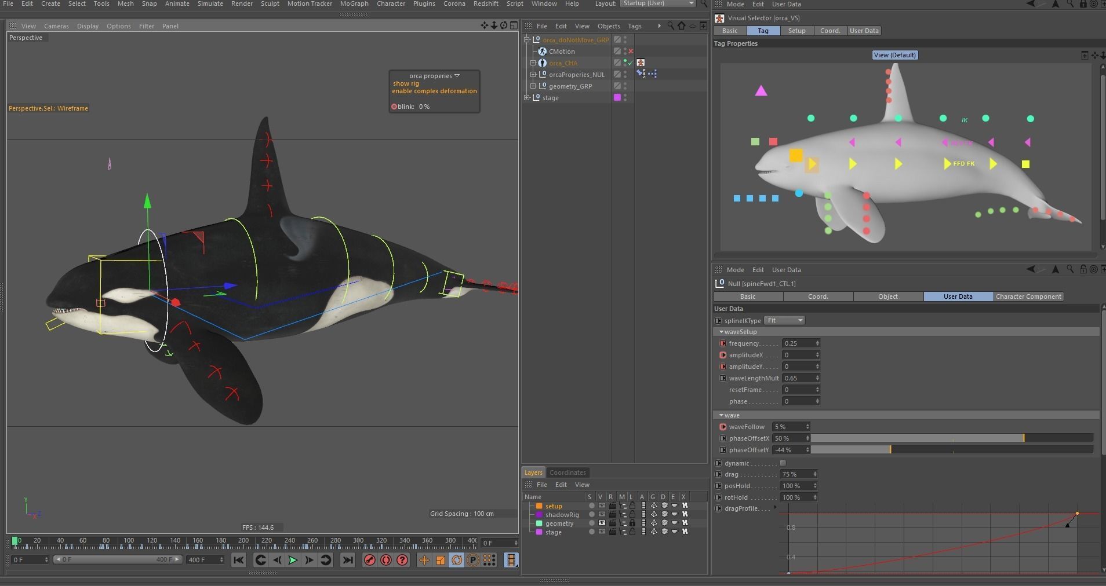
Task: Unlock the geometry layer padlock
Action: pyautogui.click(x=632, y=523)
